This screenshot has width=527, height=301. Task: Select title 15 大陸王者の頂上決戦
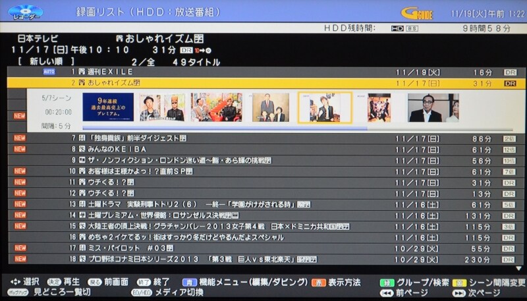pos(266,226)
